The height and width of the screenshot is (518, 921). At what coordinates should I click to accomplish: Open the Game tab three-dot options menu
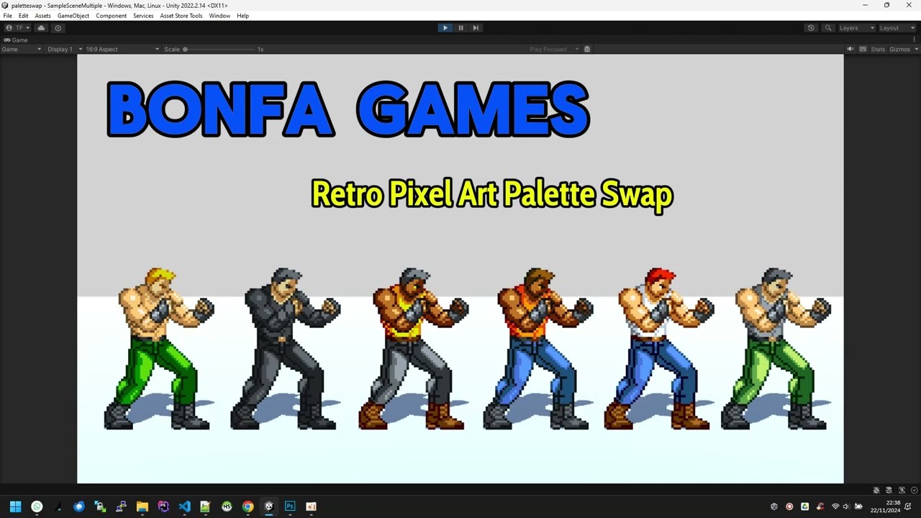[x=915, y=40]
